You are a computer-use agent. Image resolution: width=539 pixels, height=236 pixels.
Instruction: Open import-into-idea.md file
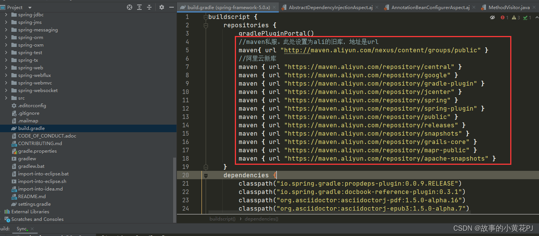(x=41, y=189)
